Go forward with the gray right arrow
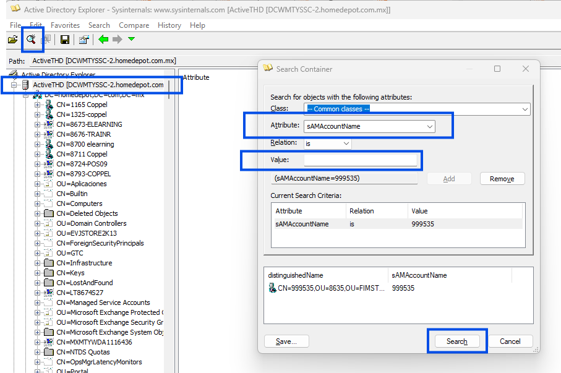Viewport: 561px width, 373px height. (118, 40)
